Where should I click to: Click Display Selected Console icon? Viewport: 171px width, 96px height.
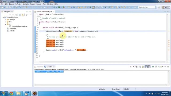pos(156,67)
